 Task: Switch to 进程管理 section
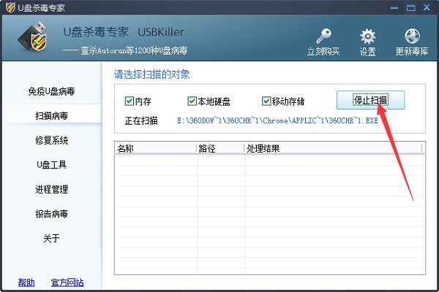pos(51,189)
